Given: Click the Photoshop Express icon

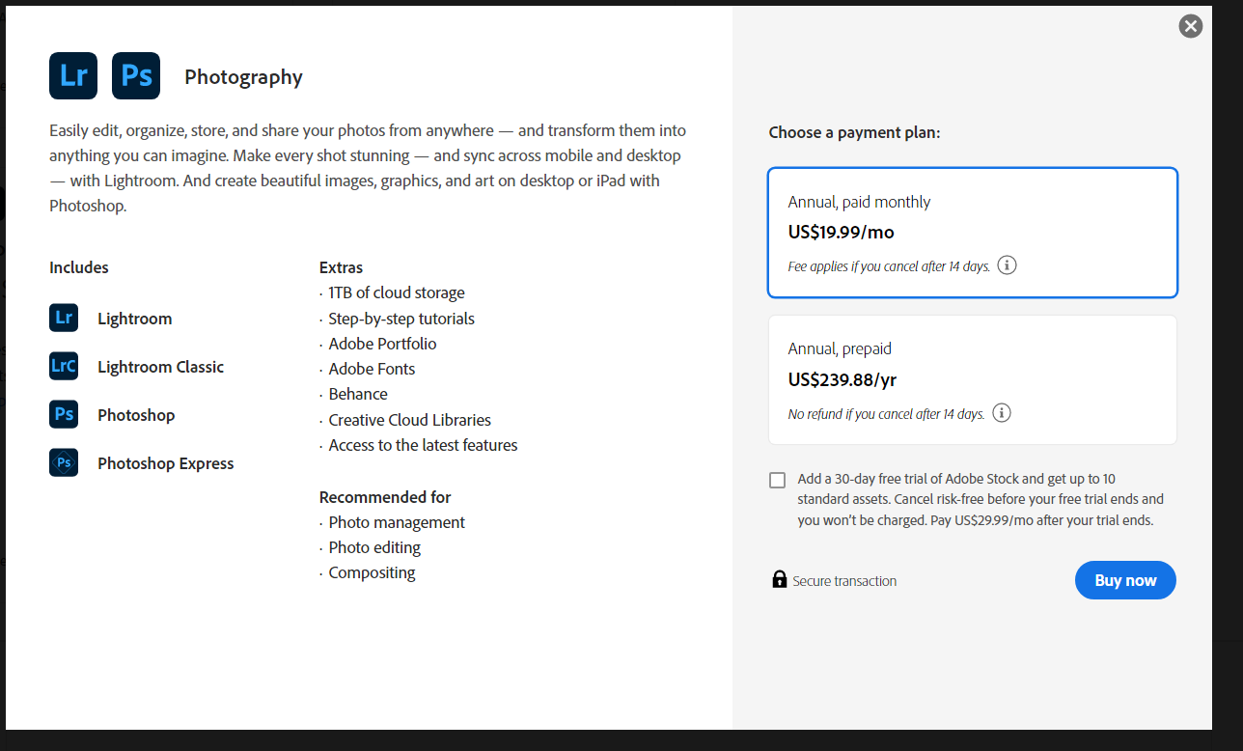Looking at the screenshot, I should point(63,461).
